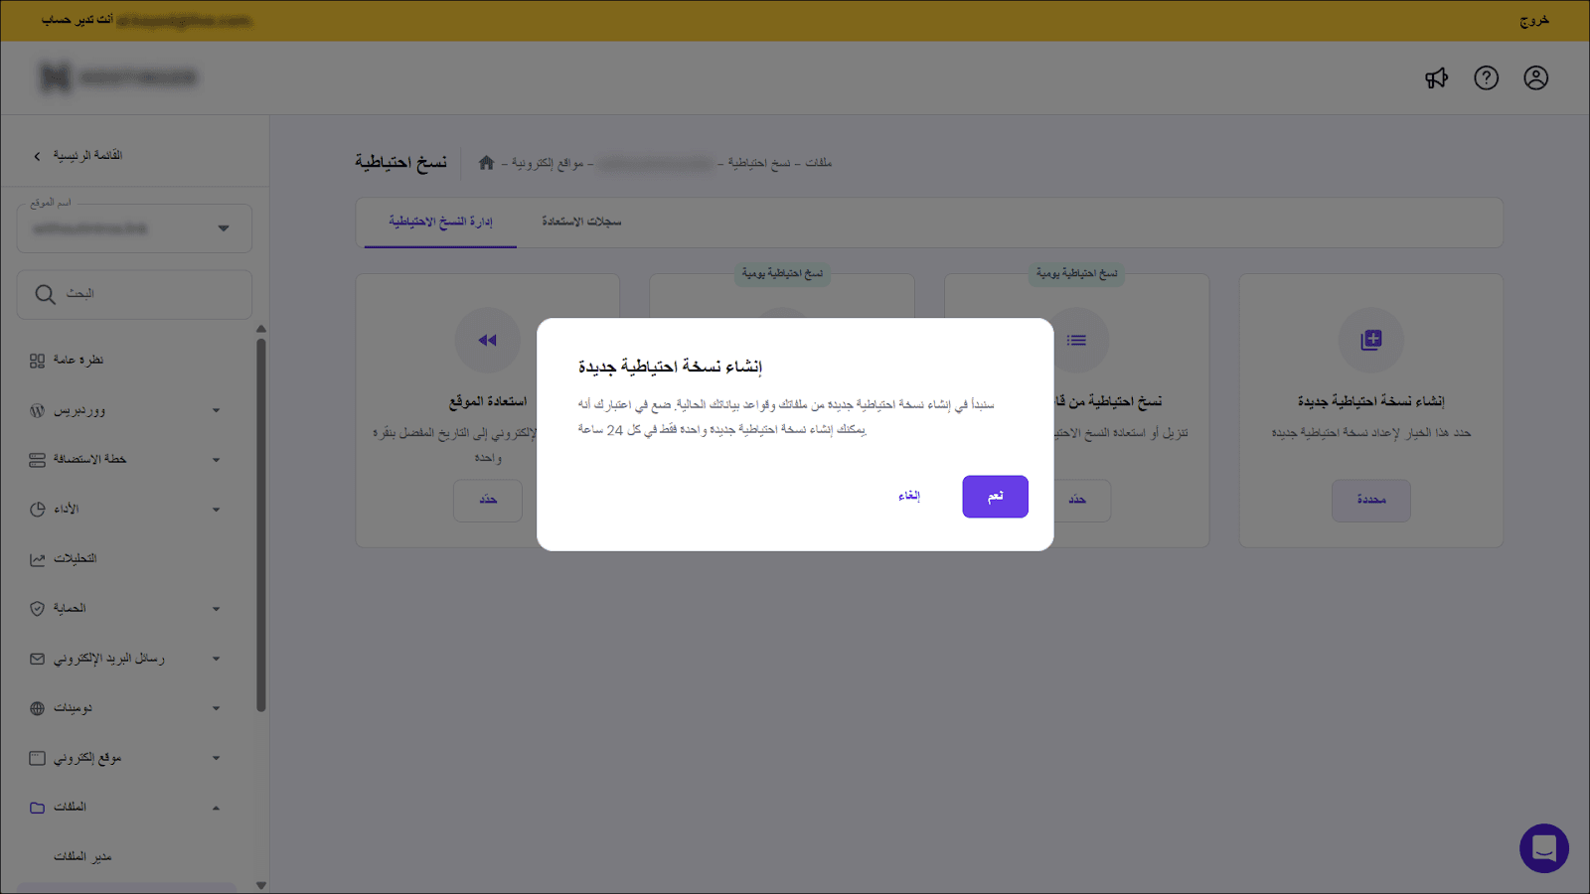Switch to سجلات الاستعادة tab
Screen dimensions: 1590x894
[x=581, y=222]
